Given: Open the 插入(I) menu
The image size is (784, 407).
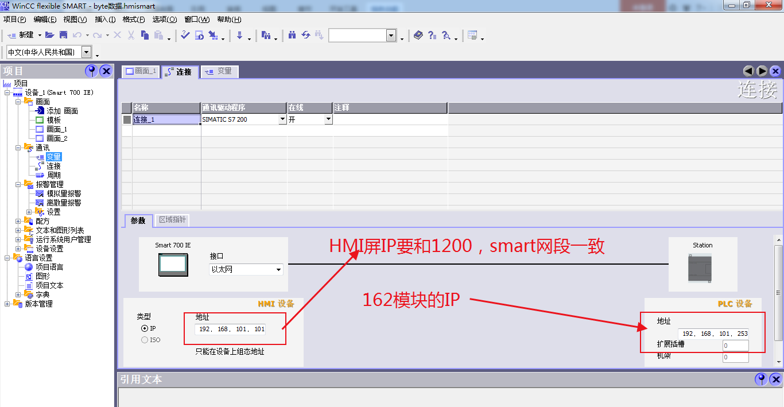Looking at the screenshot, I should (x=105, y=20).
